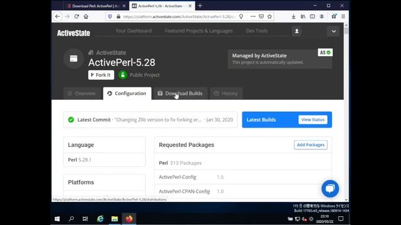Reload the page with the refresh icon
Screen dimensions: 401x225
tap(76, 17)
